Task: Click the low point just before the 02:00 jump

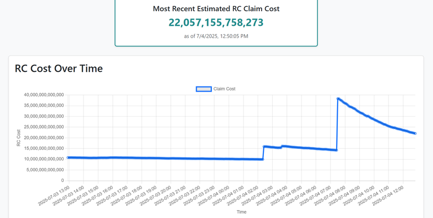Action: click(x=262, y=160)
